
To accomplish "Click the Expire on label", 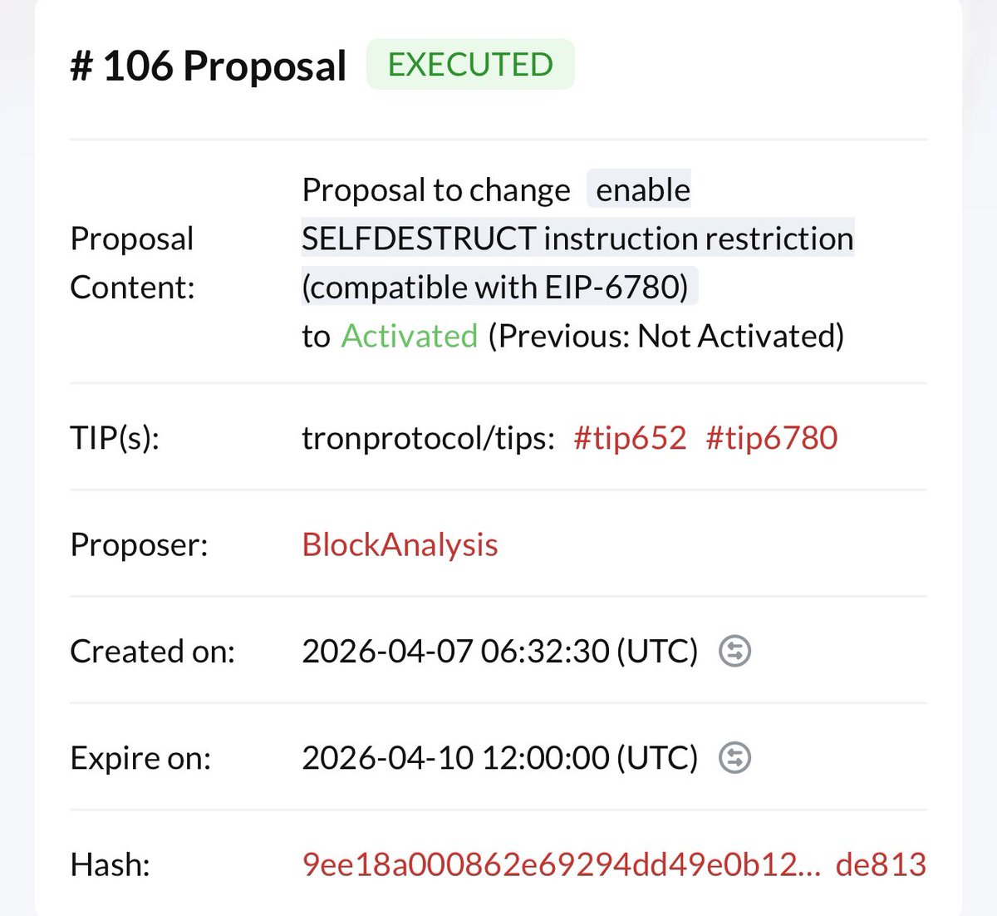I will [140, 757].
